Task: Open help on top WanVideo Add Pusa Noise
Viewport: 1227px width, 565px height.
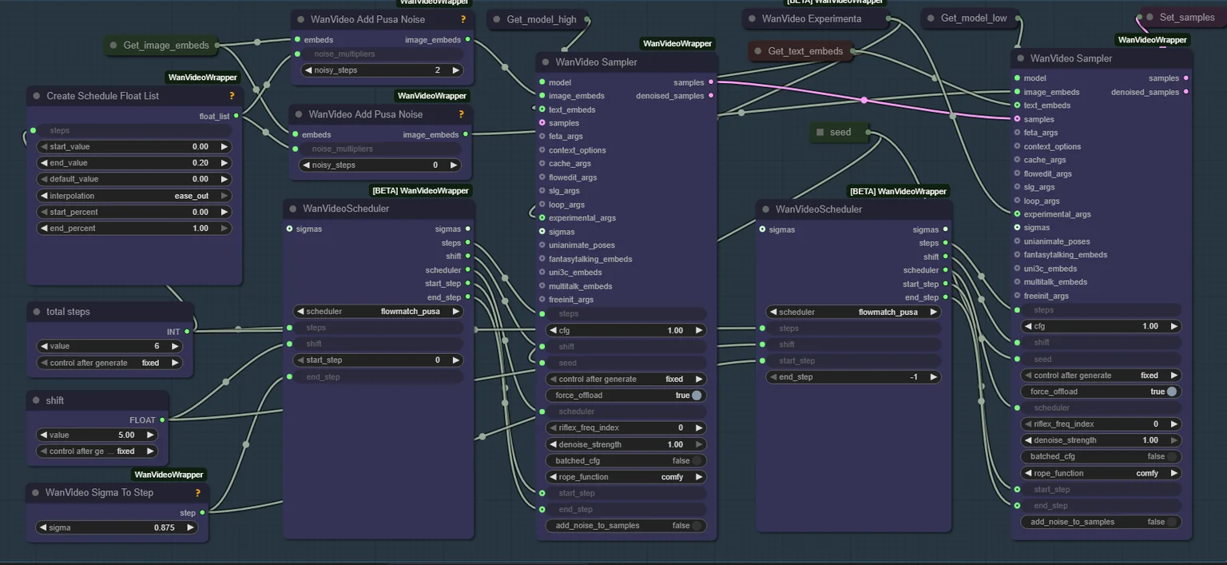Action: tap(463, 19)
